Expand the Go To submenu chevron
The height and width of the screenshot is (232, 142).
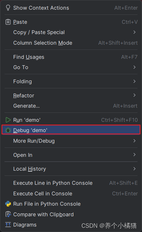(x=134, y=67)
